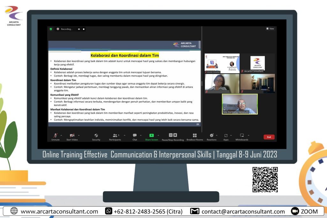The height and width of the screenshot is (218, 327).
Task: Click the green Share Screen icon
Action: tap(151, 135)
